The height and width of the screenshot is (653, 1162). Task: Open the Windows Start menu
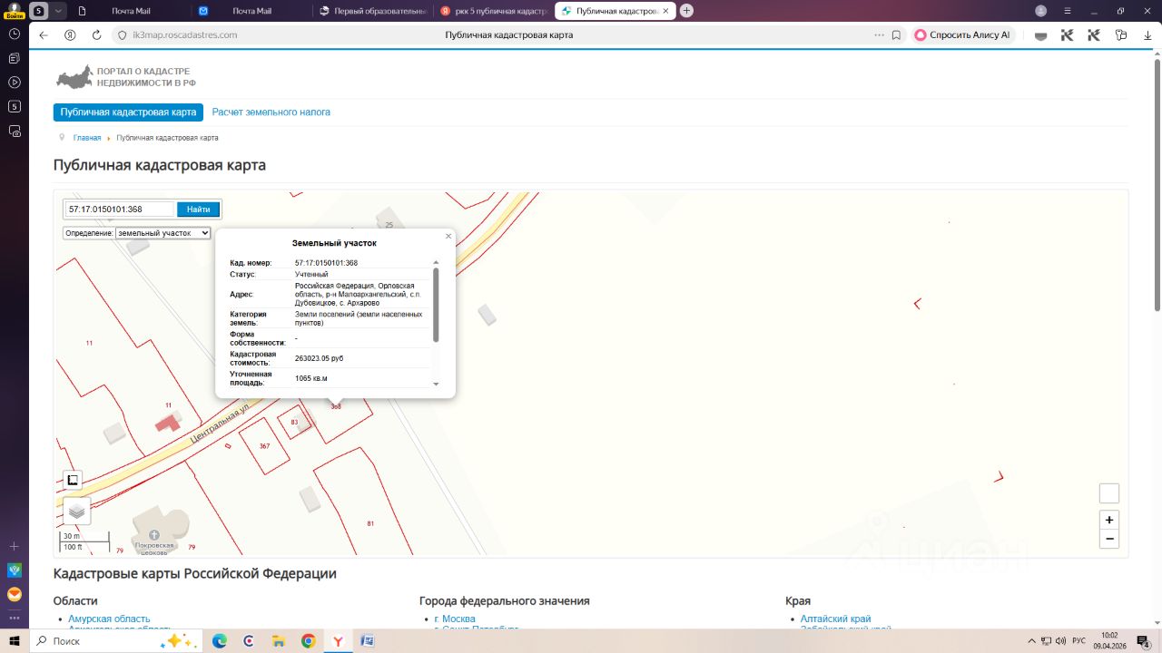click(x=15, y=641)
